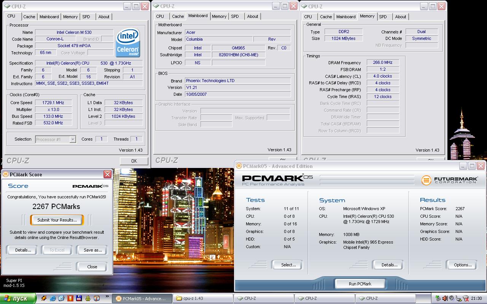Viewport: 487px width, 304px height.
Task: Click the memory Type value DDR2
Action: coord(344,32)
